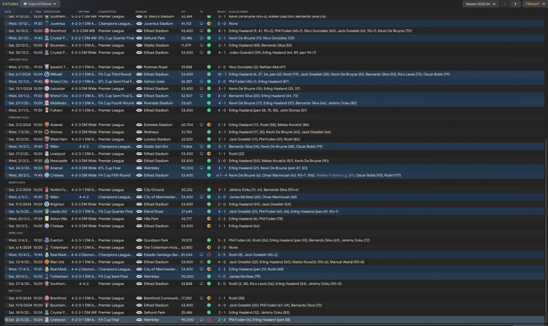
Task: Open the Millwall team name link
Action: click(x=56, y=74)
